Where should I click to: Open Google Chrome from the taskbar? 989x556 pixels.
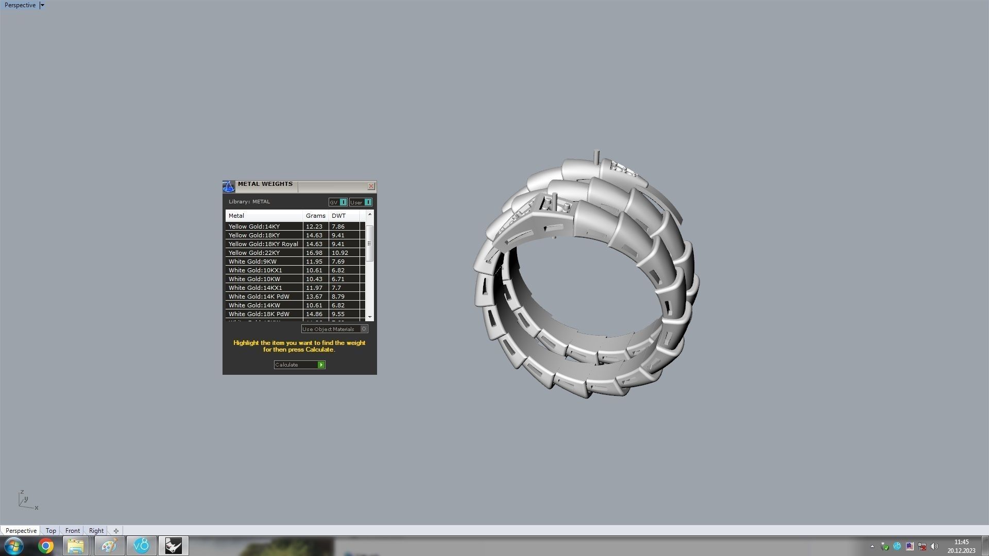click(46, 546)
